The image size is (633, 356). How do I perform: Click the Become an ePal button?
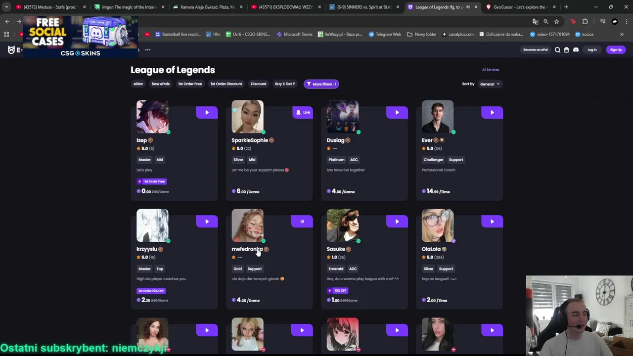pos(536,50)
